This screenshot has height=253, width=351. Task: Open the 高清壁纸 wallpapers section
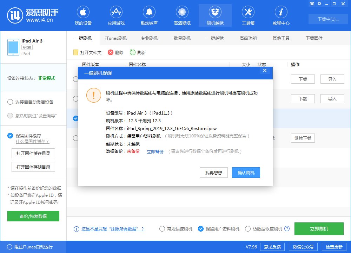182,15
